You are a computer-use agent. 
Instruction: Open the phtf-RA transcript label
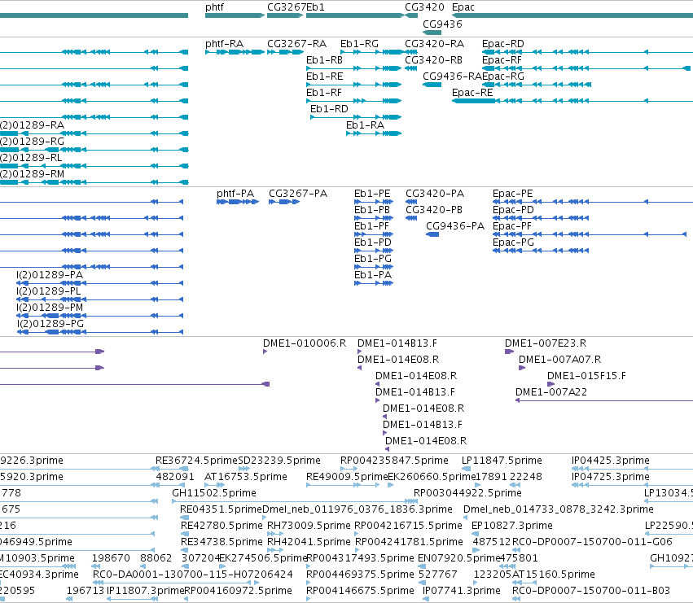tap(224, 44)
